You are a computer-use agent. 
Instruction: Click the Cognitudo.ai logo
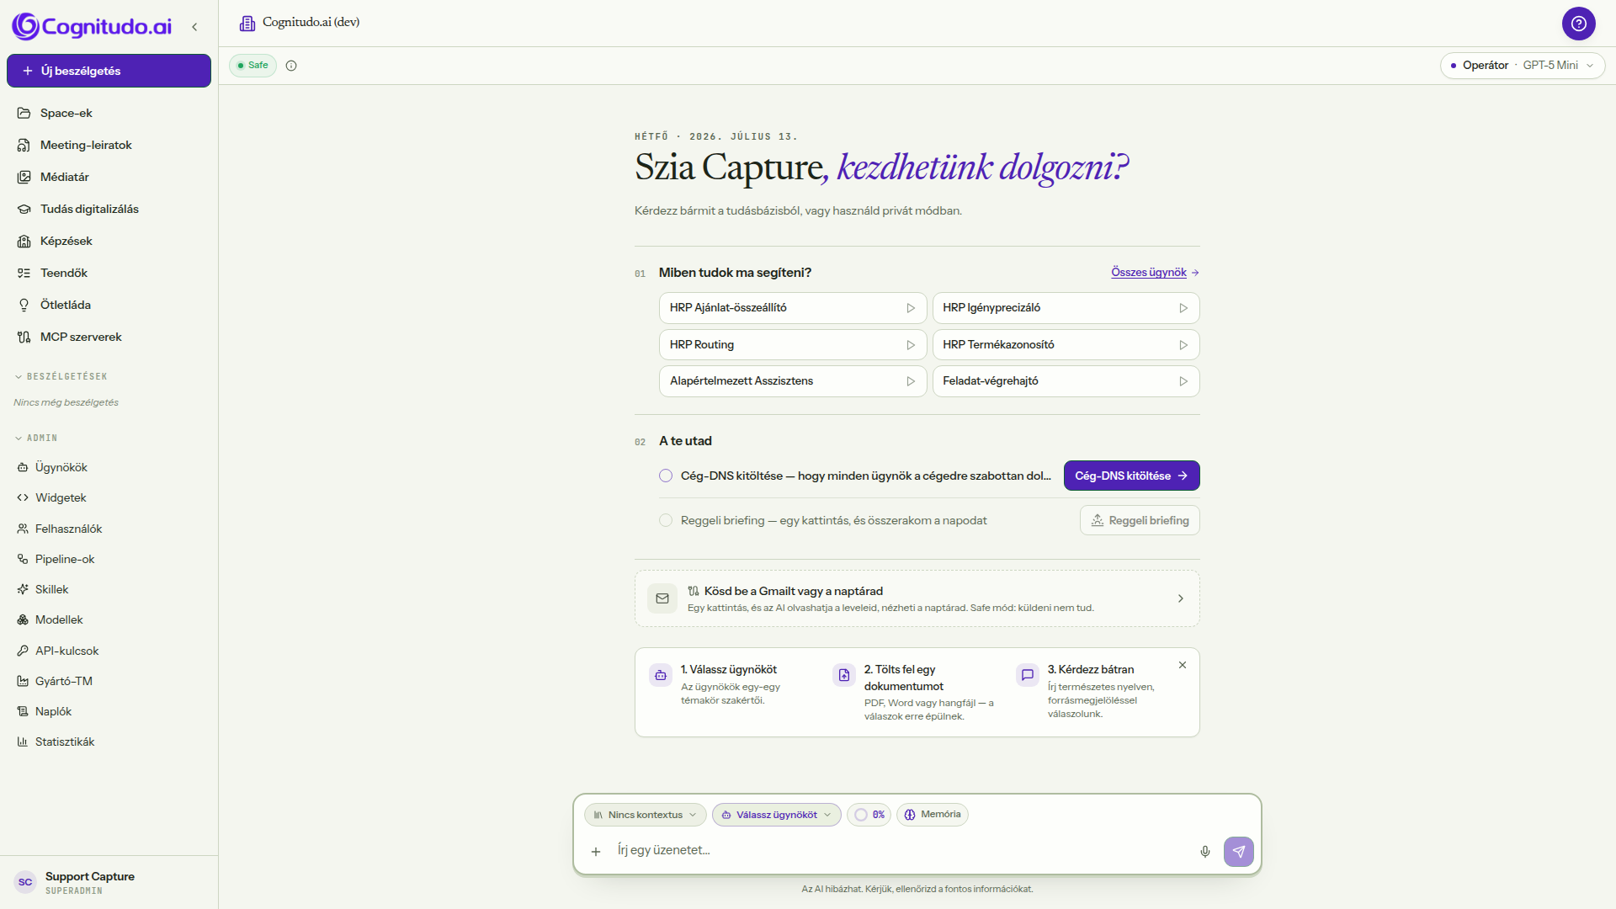[92, 26]
